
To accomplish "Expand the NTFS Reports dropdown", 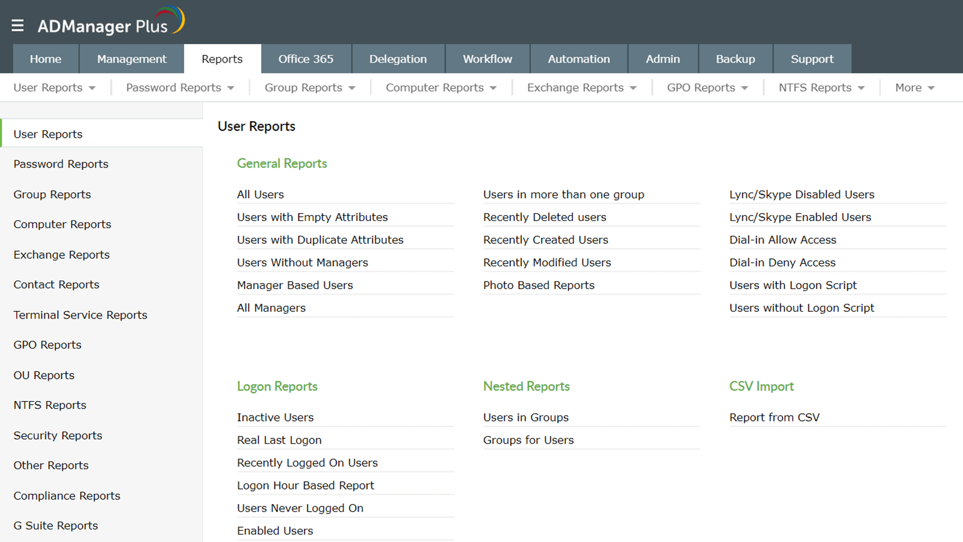I will pyautogui.click(x=822, y=88).
